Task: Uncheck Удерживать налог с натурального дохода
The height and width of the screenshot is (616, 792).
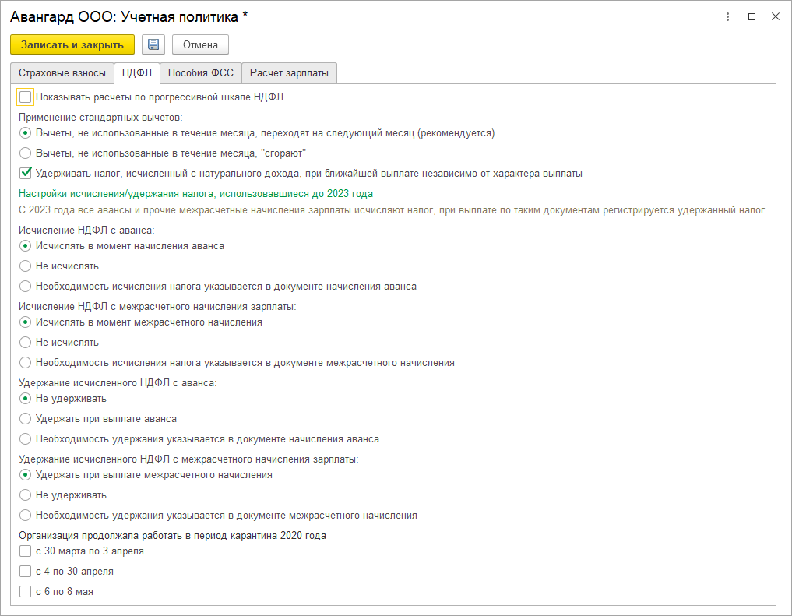Action: point(25,173)
